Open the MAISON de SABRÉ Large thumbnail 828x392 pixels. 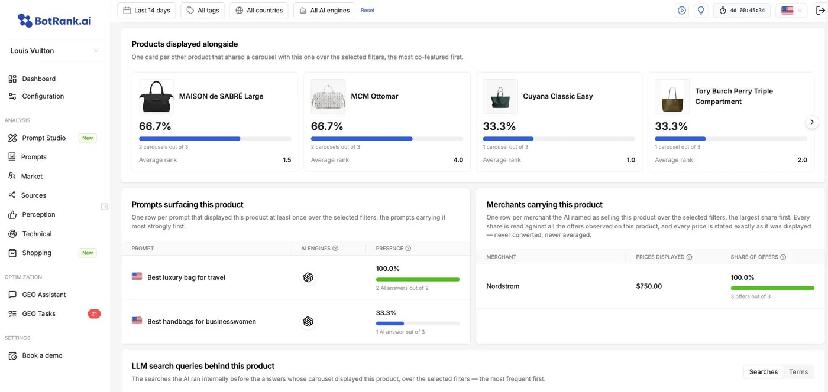pos(156,96)
